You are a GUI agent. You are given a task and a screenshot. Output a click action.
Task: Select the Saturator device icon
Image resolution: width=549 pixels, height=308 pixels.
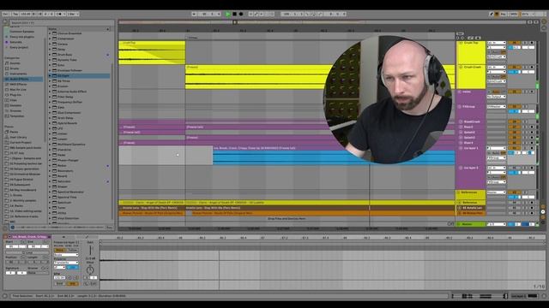point(55,181)
